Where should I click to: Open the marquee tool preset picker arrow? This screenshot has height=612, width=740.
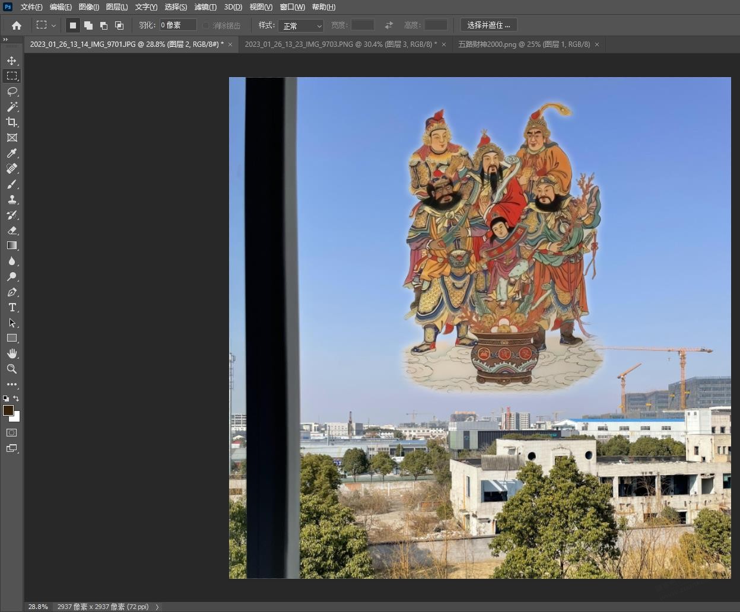[53, 26]
